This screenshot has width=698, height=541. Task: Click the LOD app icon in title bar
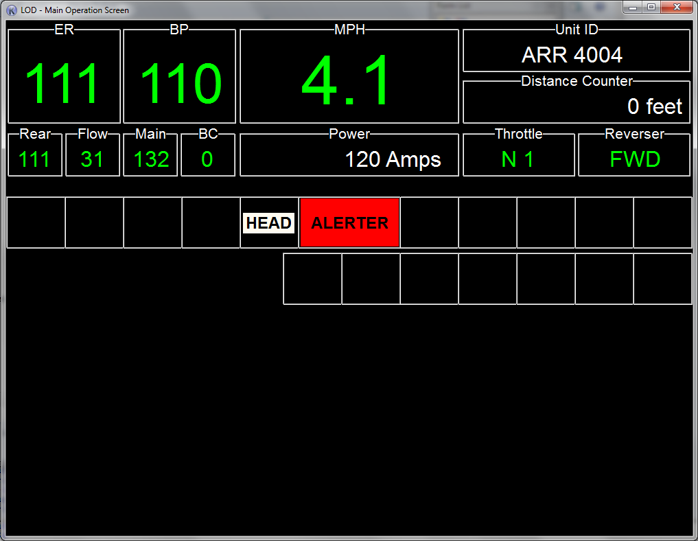11,10
